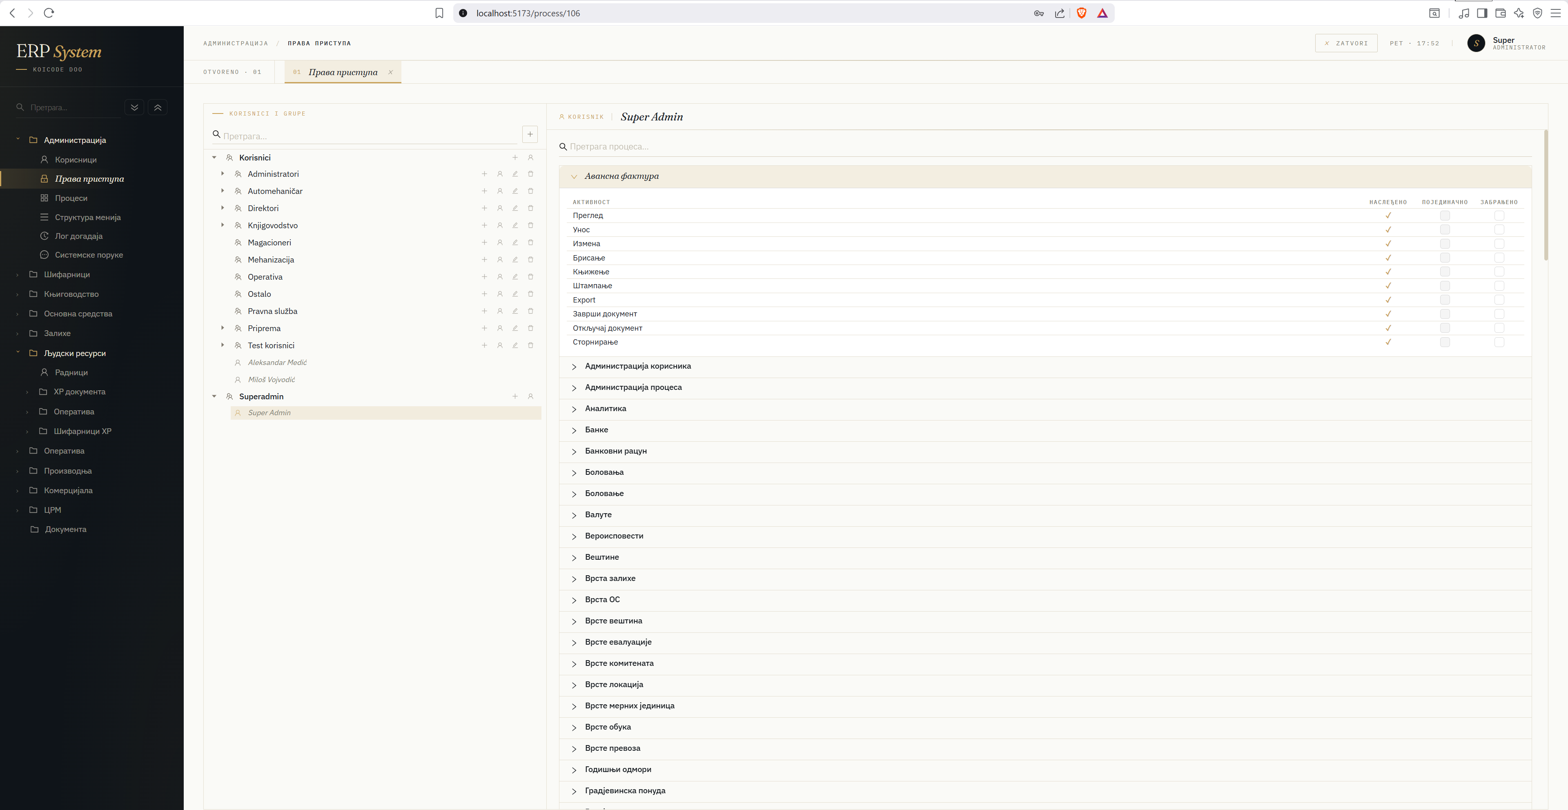The image size is (1568, 810).
Task: Click the browser reload button
Action: pyautogui.click(x=49, y=13)
